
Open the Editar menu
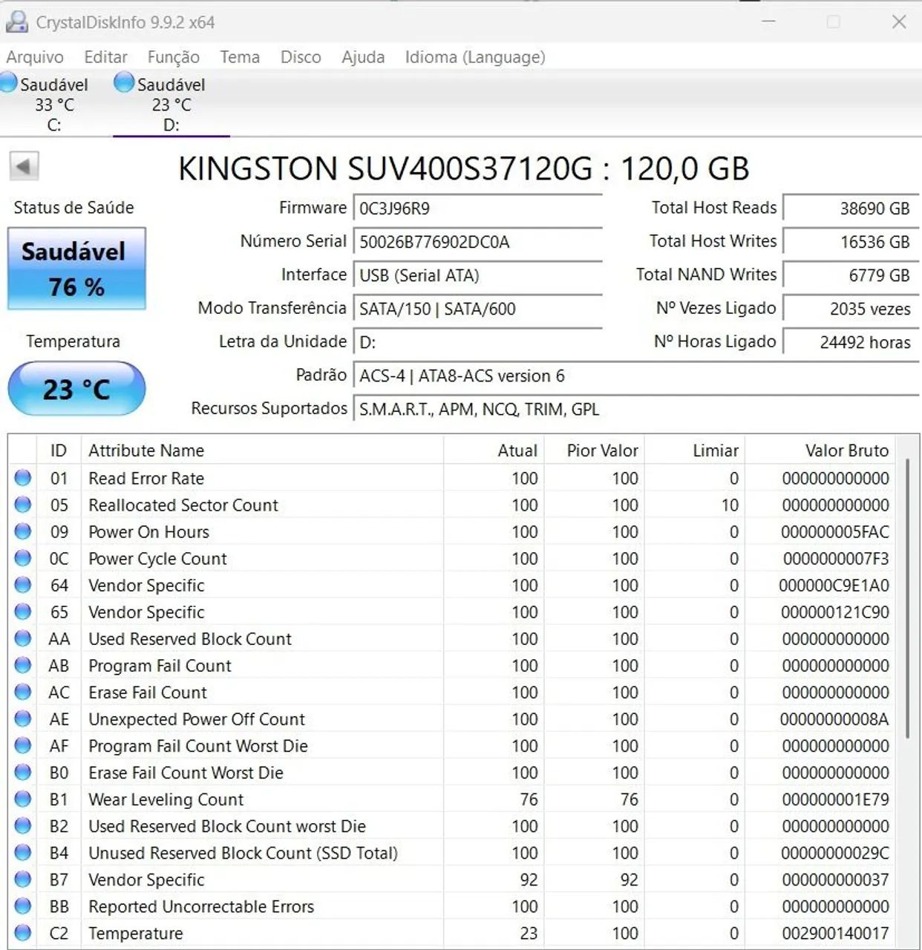pos(105,57)
